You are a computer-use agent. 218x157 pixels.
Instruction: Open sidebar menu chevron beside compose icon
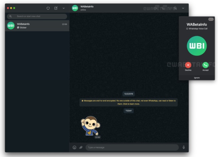coord(64,8)
